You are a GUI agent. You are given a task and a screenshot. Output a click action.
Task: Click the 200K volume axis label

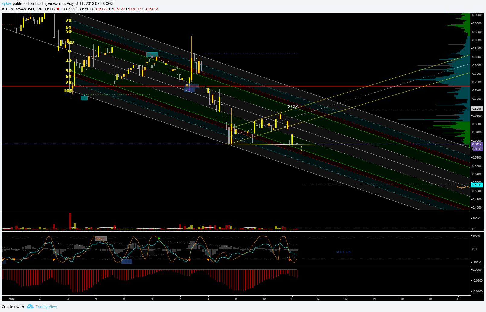point(476,218)
